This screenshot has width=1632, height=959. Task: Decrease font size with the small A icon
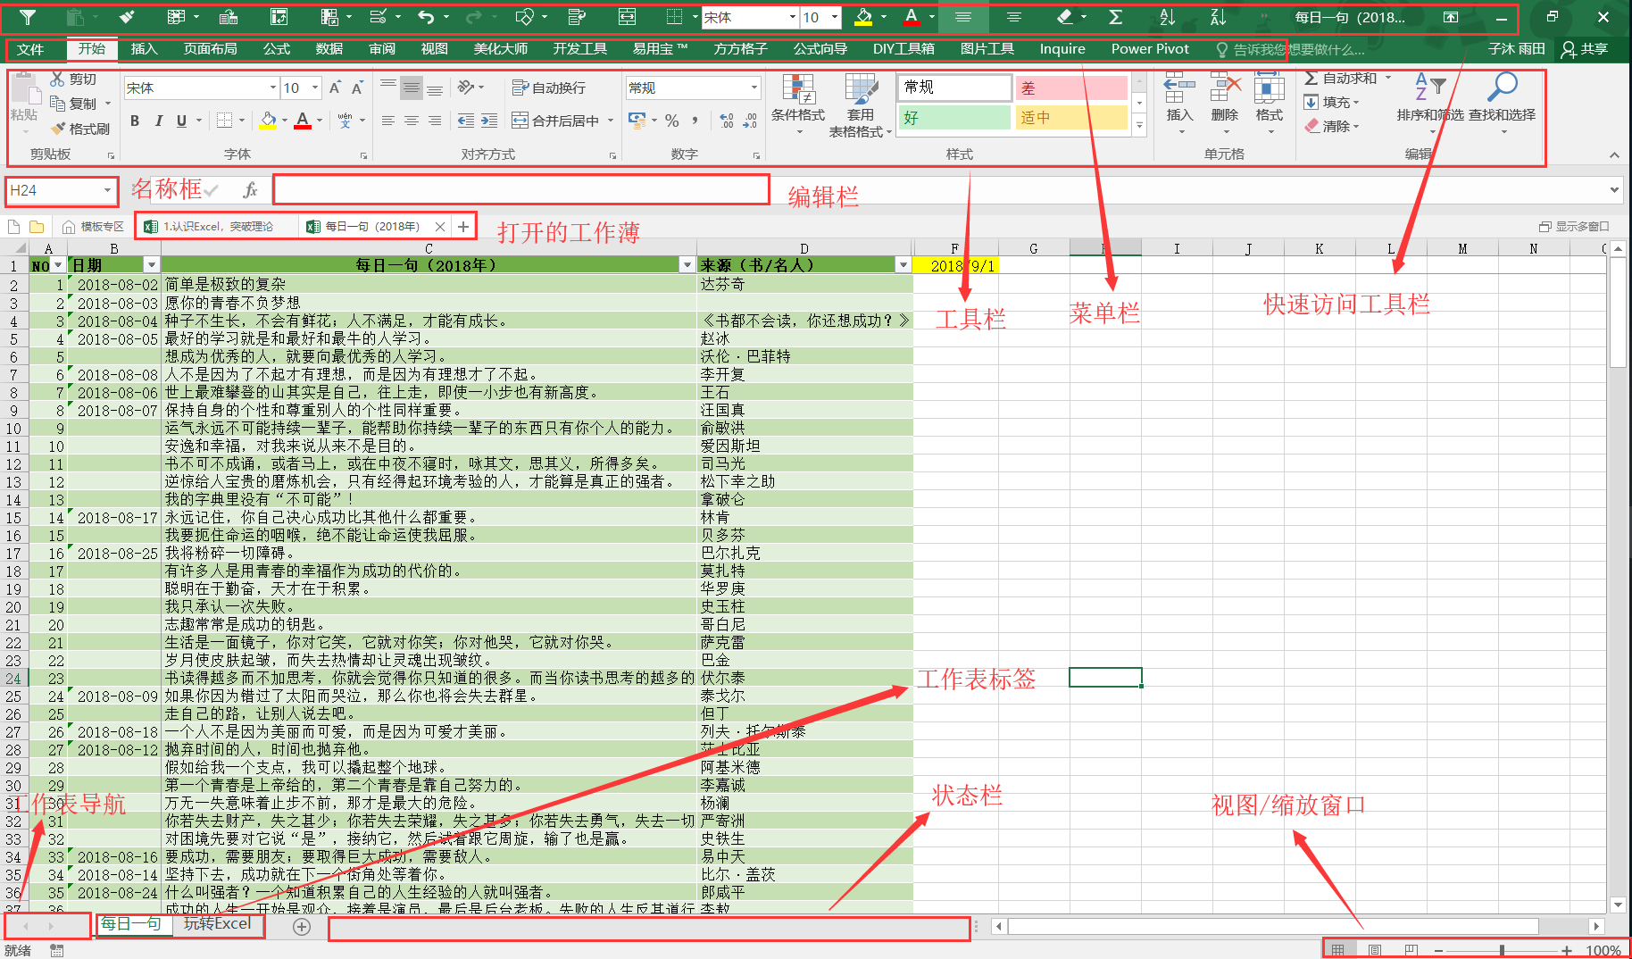(x=356, y=88)
